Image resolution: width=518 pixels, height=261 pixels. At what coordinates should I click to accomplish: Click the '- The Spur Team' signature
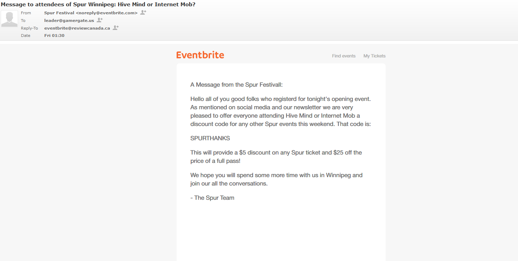tap(212, 198)
